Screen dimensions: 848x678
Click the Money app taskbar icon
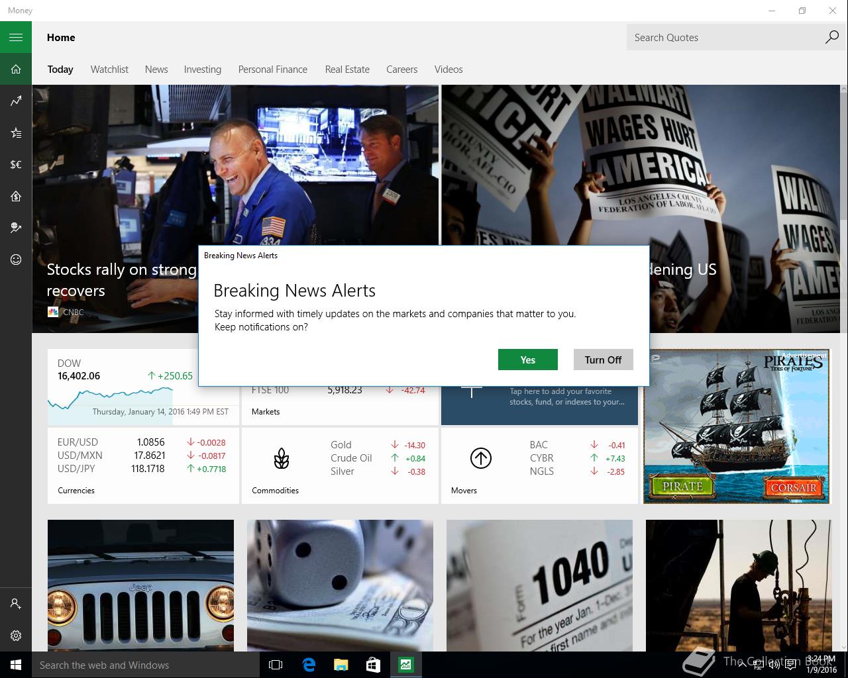[405, 665]
